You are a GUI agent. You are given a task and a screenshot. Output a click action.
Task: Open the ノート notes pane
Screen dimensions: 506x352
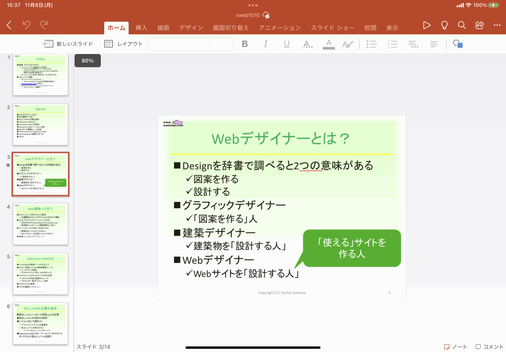pyautogui.click(x=455, y=346)
